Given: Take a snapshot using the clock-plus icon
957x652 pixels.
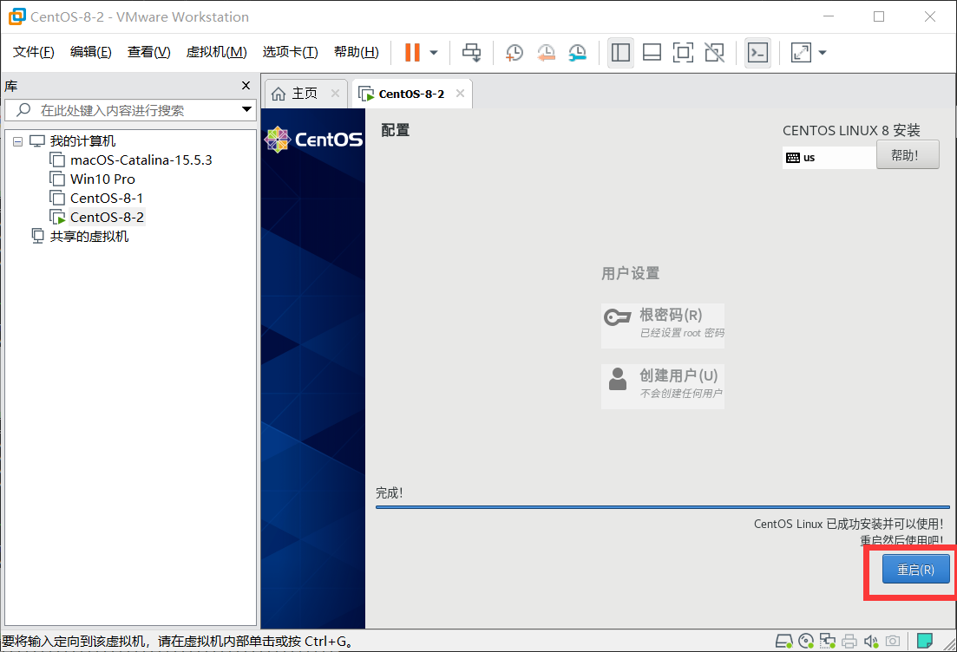Looking at the screenshot, I should (x=515, y=53).
